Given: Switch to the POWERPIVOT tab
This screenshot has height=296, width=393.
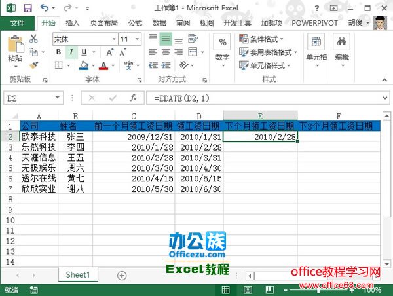Looking at the screenshot, I should point(314,23).
